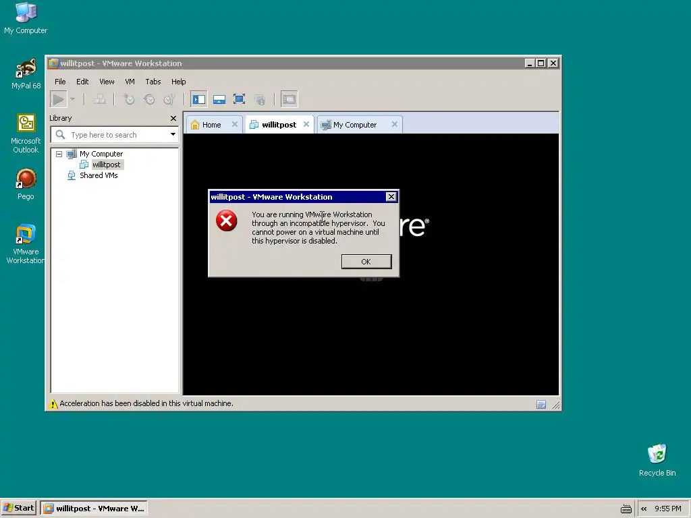Open the Help menu
Viewport: 691px width, 518px height.
178,82
